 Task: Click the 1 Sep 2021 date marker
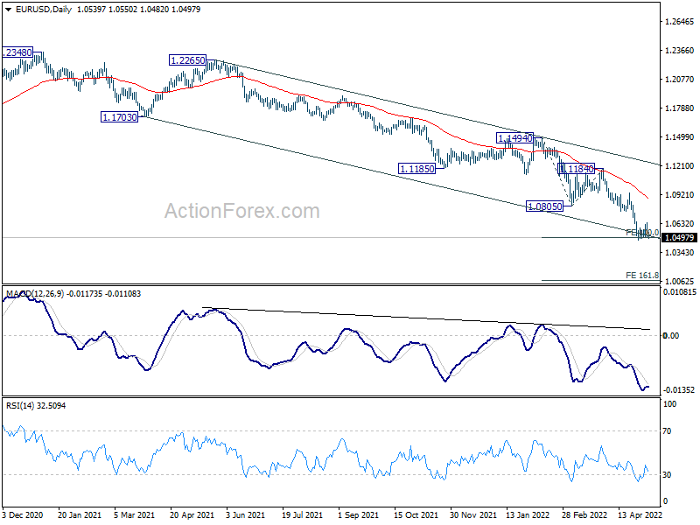tap(358, 515)
